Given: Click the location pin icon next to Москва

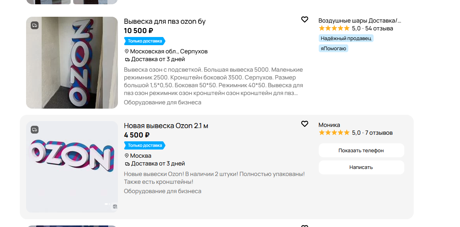Looking at the screenshot, I should click(127, 156).
